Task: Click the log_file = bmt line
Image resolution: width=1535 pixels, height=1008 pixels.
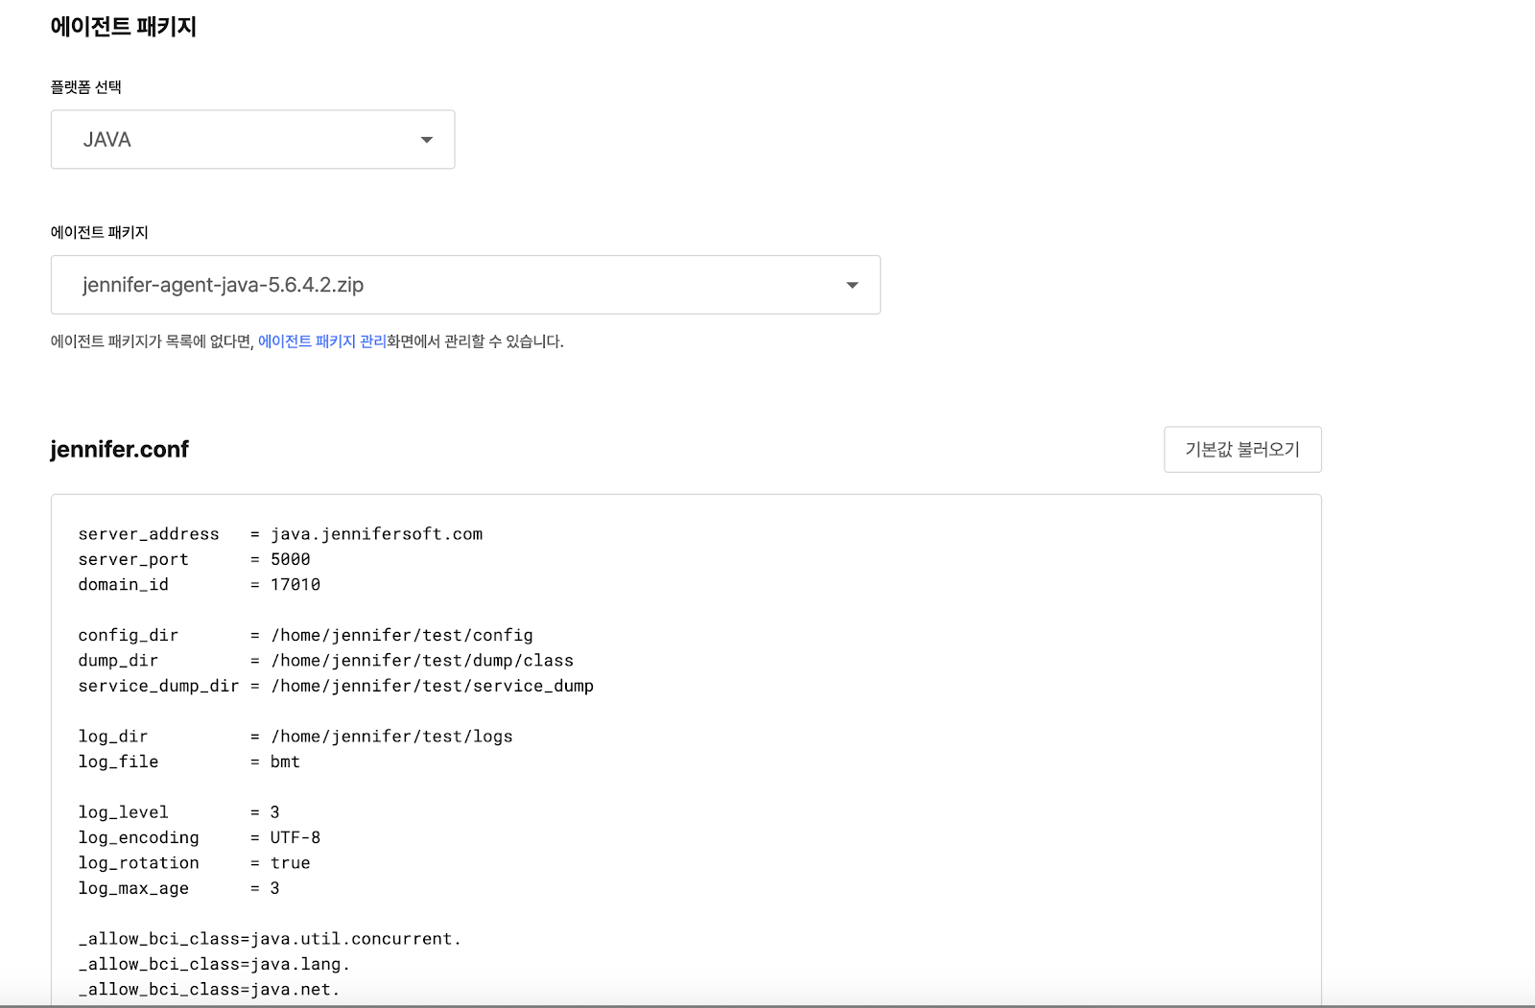Action: point(189,762)
